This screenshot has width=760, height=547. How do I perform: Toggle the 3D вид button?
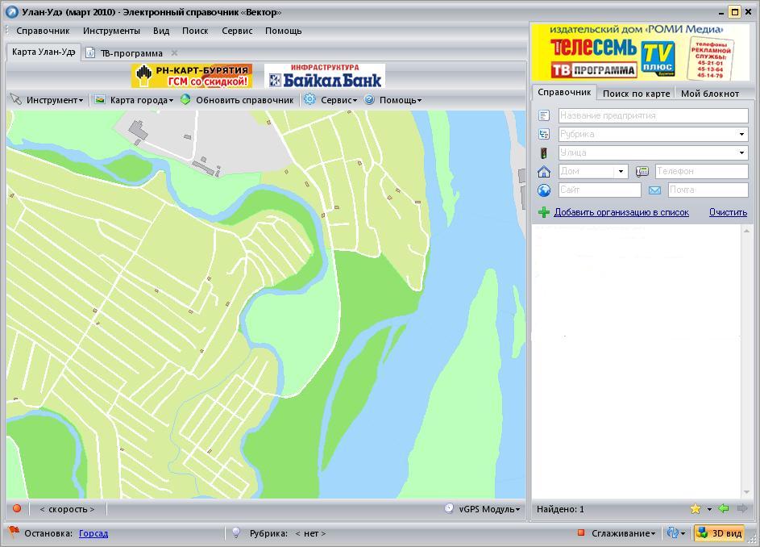719,533
